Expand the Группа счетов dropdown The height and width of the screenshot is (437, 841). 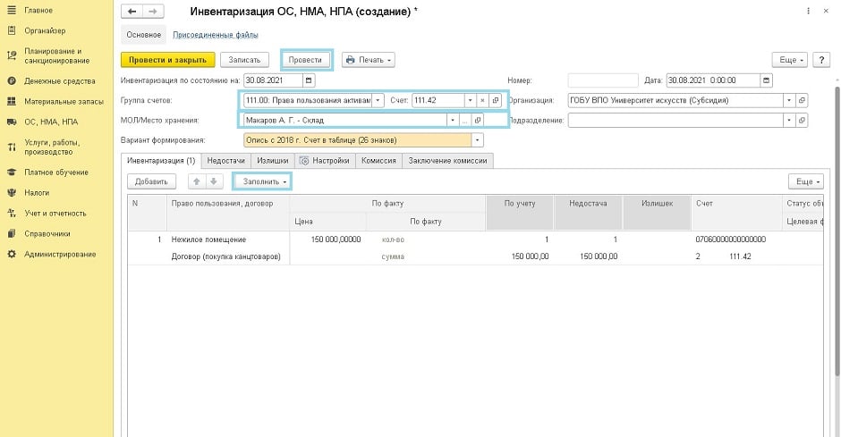point(378,100)
